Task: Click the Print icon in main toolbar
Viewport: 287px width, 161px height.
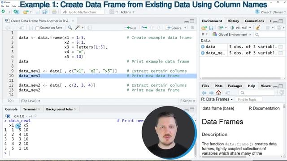Action: [x=54, y=12]
